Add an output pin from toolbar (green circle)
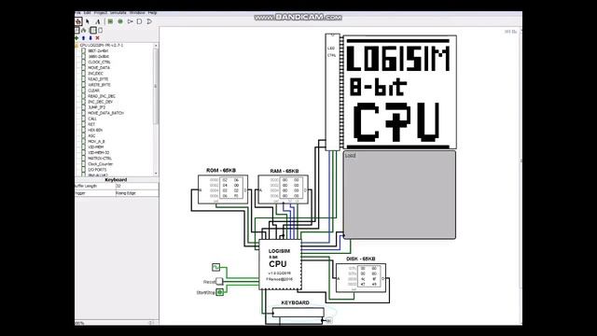Viewport: 597px width, 336px height. tap(120, 21)
